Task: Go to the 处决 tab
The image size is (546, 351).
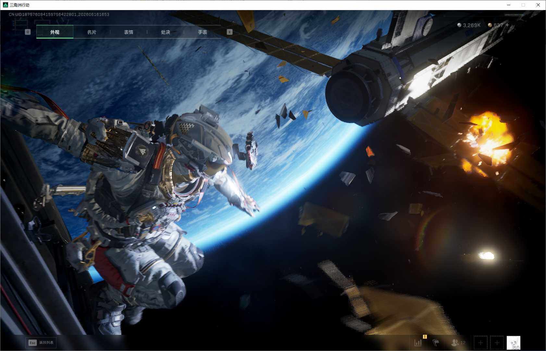Action: (166, 32)
